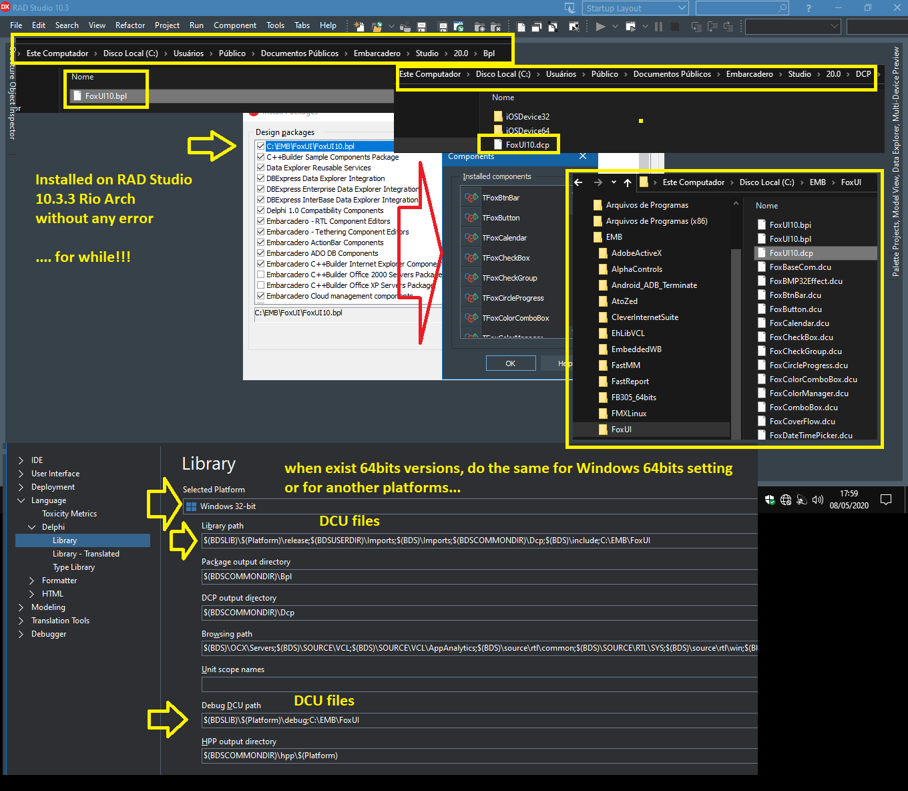The width and height of the screenshot is (908, 791).
Task: Click the Stop program toolbar icon
Action: (x=675, y=27)
